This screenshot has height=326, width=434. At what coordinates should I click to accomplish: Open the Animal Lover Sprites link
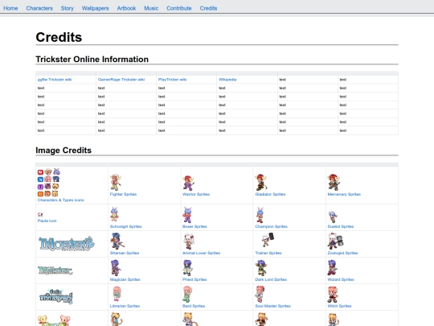click(201, 253)
